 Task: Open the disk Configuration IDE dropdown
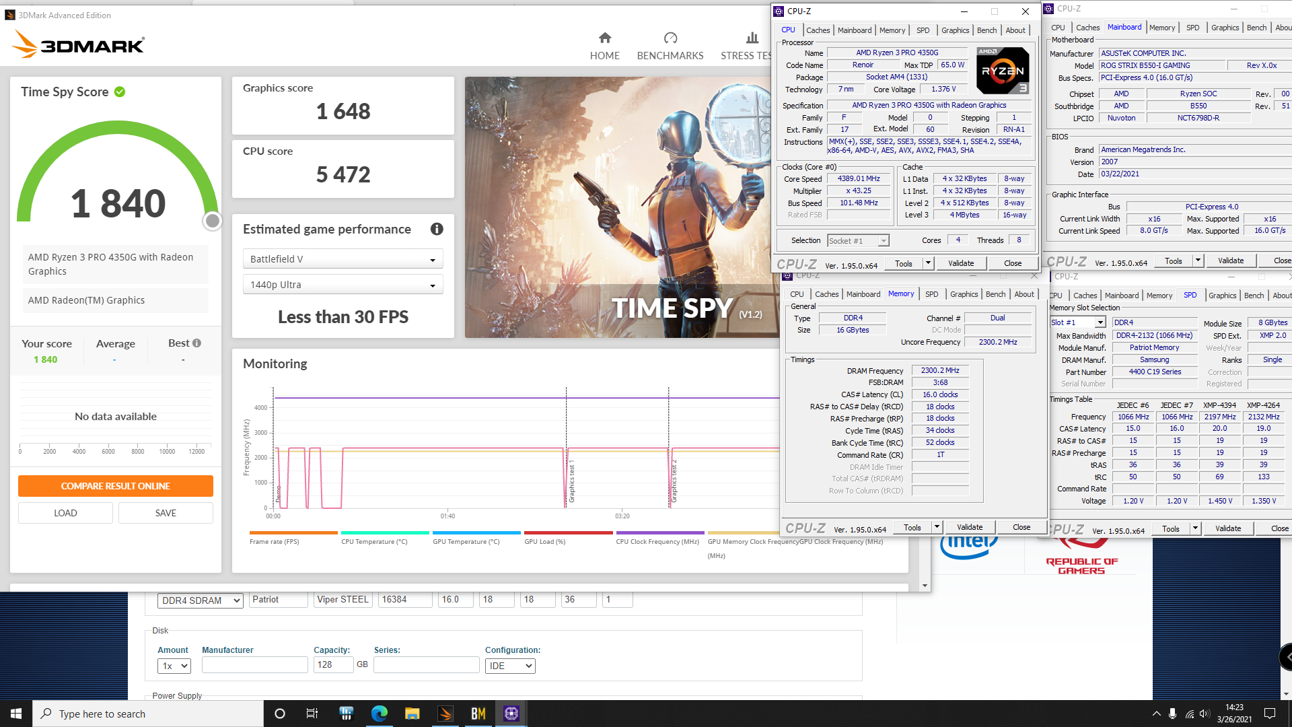(x=510, y=666)
